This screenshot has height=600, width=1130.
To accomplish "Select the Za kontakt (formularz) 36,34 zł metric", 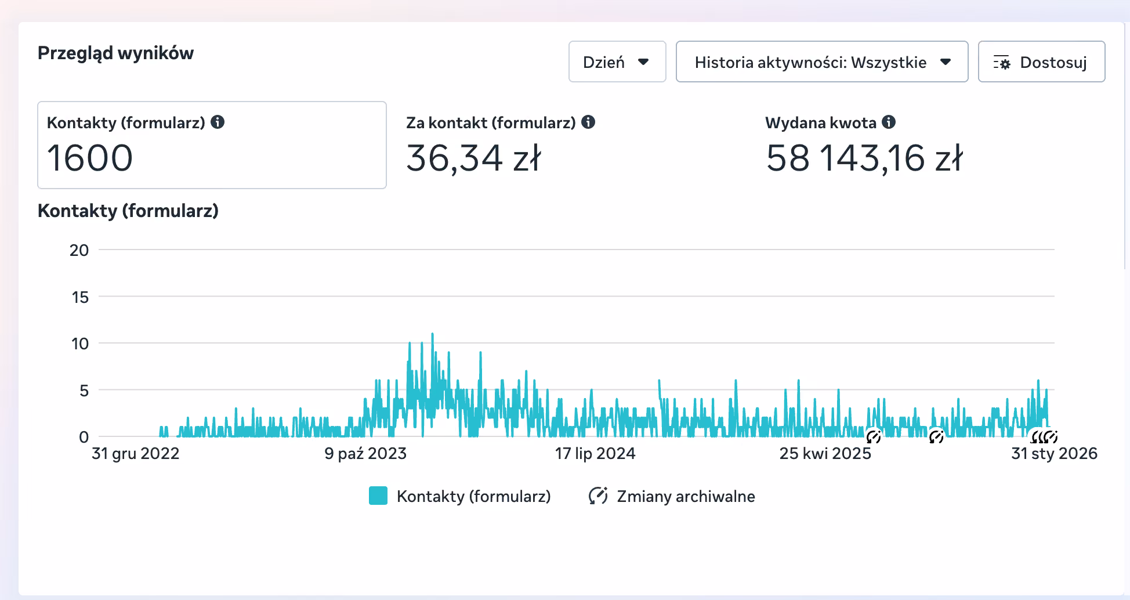I will pyautogui.click(x=501, y=145).
